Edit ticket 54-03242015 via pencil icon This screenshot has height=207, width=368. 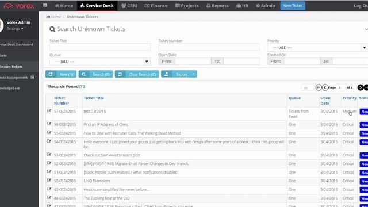point(49,141)
